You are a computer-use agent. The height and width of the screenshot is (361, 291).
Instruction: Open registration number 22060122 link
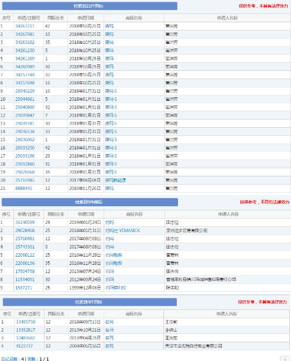25,255
